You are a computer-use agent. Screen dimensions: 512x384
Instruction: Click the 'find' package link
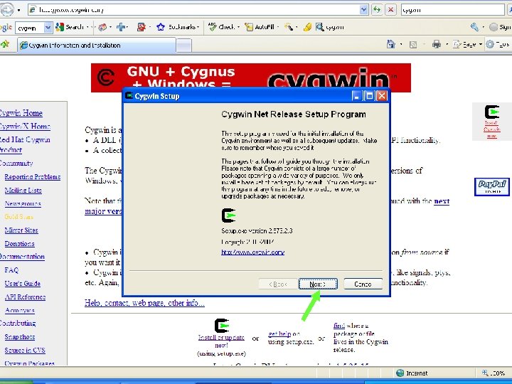click(x=339, y=326)
